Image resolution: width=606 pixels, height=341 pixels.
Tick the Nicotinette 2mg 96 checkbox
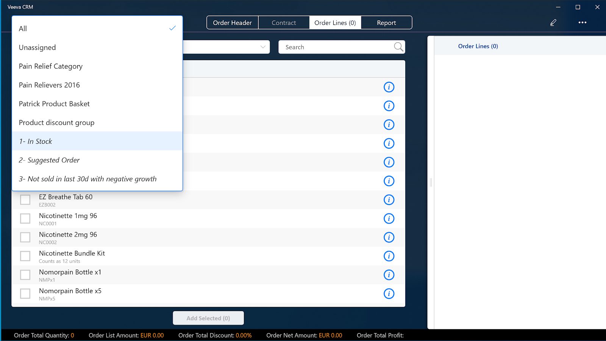(25, 237)
